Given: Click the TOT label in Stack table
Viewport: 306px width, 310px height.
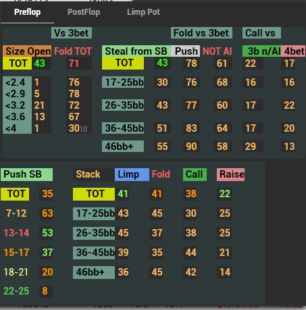Looking at the screenshot, I should (94, 194).
